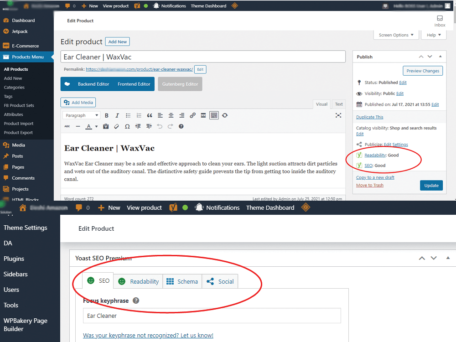Click Move to Trash link
Viewport: 456px width, 342px height.
(370, 185)
